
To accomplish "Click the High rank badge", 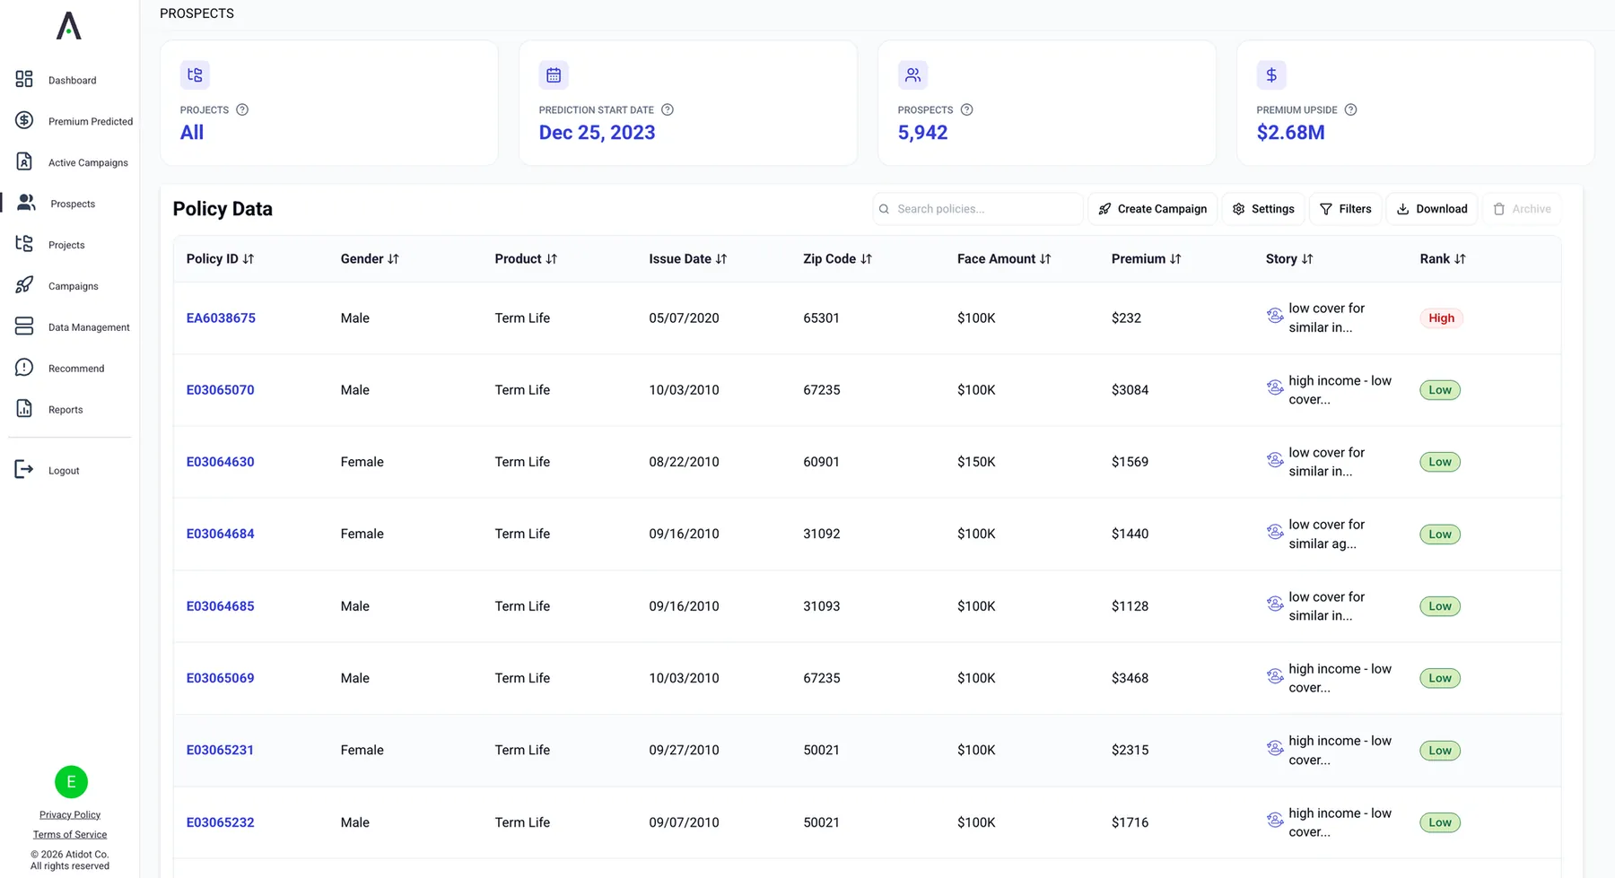I will (x=1441, y=317).
